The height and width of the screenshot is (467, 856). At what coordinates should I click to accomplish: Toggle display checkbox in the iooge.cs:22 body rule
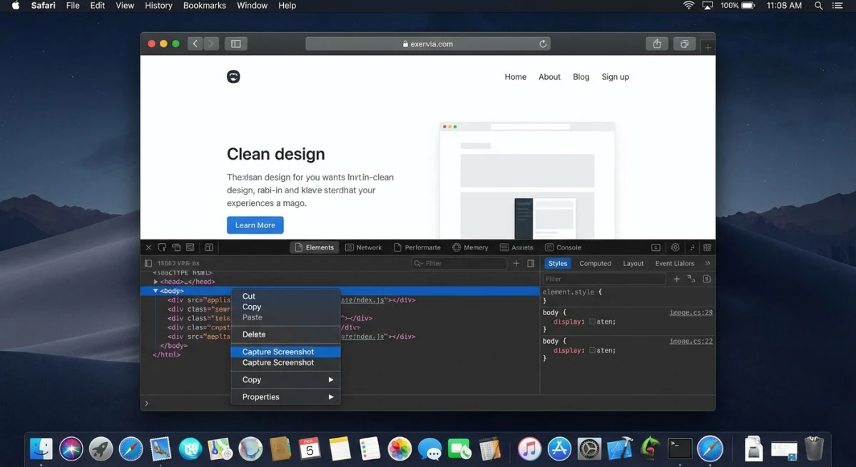point(592,350)
